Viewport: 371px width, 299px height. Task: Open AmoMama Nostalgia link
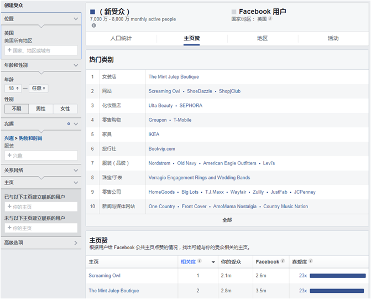coord(235,207)
